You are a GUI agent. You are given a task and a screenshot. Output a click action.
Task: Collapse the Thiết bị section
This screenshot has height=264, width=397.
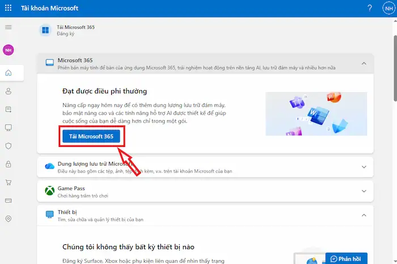coord(364,215)
